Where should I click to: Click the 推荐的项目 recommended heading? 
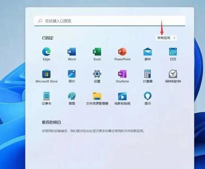click(x=51, y=122)
